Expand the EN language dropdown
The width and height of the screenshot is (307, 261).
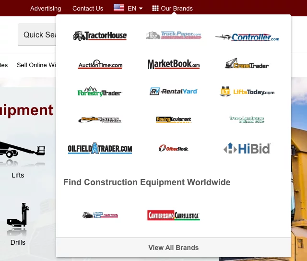(135, 9)
